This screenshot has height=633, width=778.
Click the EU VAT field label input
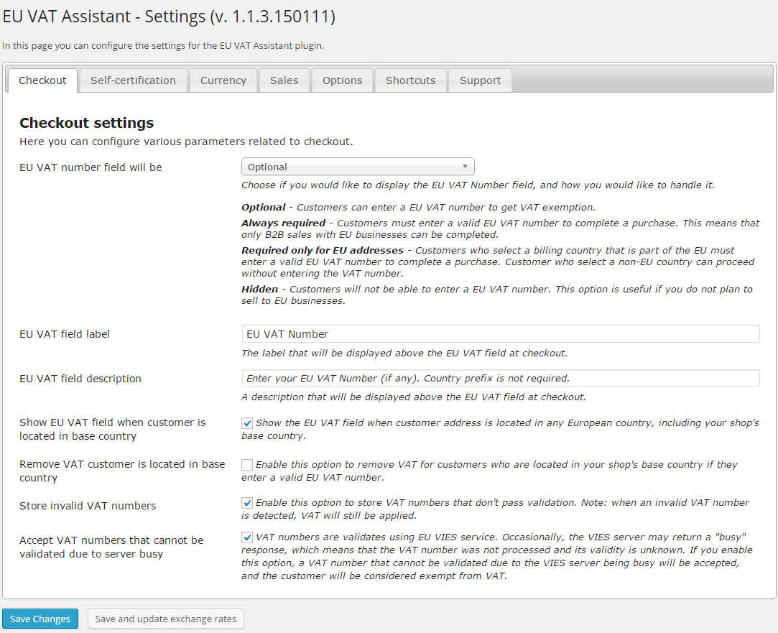(x=500, y=334)
